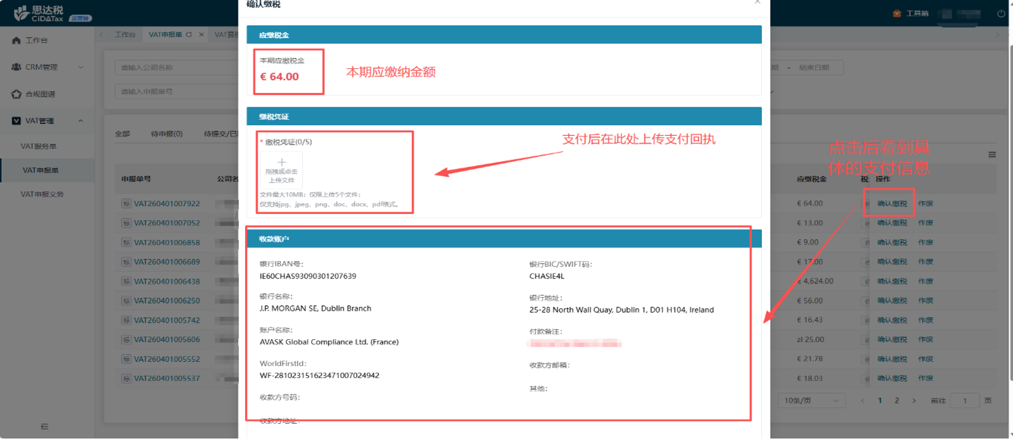Open the table column settings icon
This screenshot has width=1013, height=441.
pos(992,154)
